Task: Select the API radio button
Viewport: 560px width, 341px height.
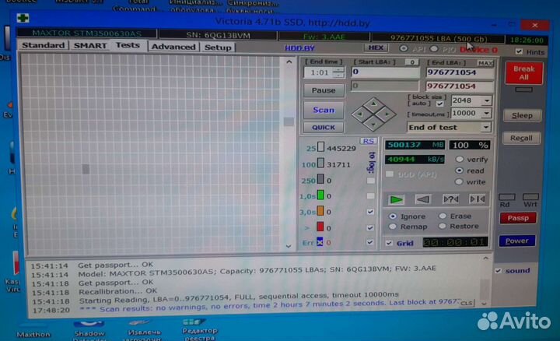Action: [404, 48]
